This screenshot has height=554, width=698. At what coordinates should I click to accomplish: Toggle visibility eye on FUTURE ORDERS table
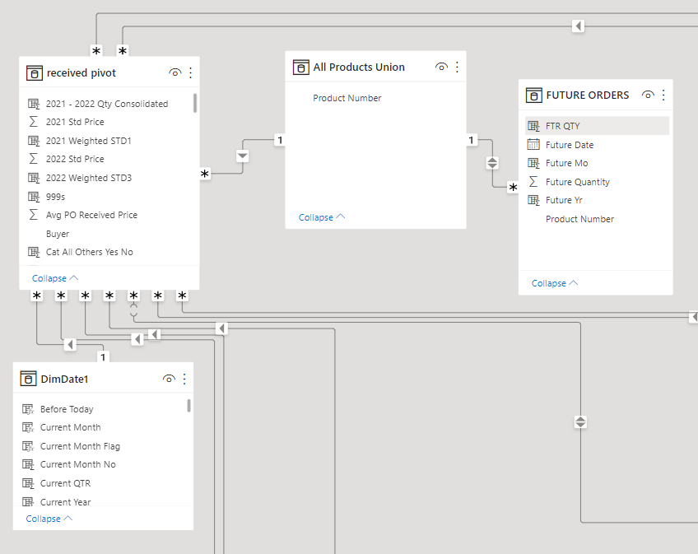[x=648, y=95]
